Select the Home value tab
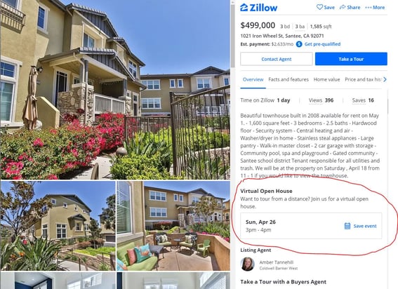Viewport: 398px width, 289px height. (326, 79)
